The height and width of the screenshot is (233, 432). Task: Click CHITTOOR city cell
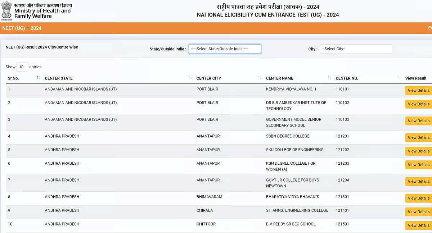[x=206, y=224]
